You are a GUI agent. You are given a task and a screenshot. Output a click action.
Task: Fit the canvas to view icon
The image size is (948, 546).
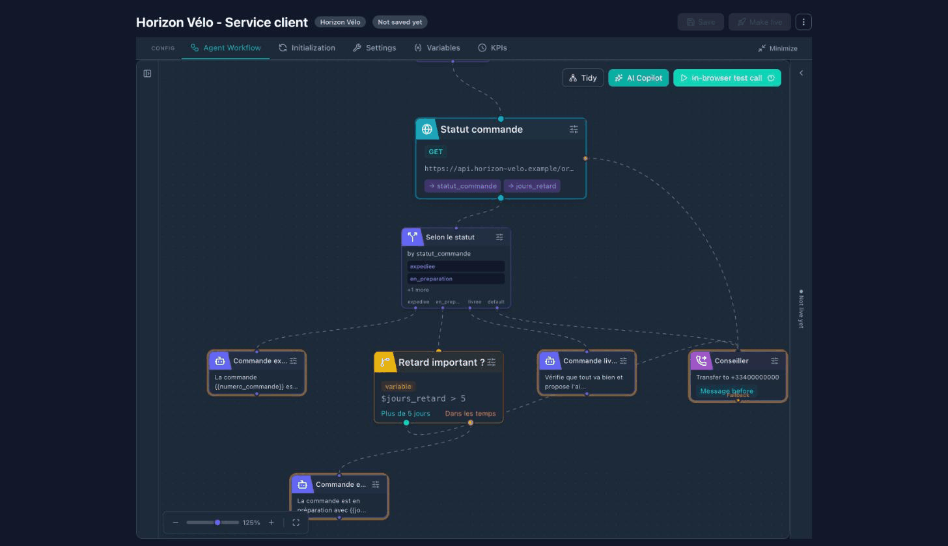296,523
